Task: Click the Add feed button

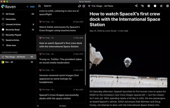Action: [x=30, y=7]
